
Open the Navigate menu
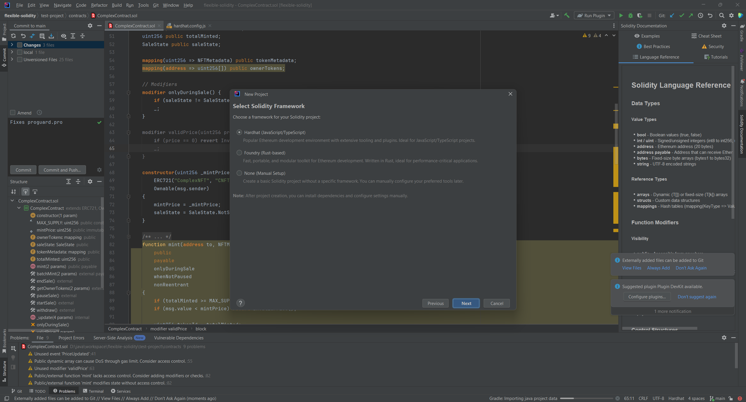(62, 5)
